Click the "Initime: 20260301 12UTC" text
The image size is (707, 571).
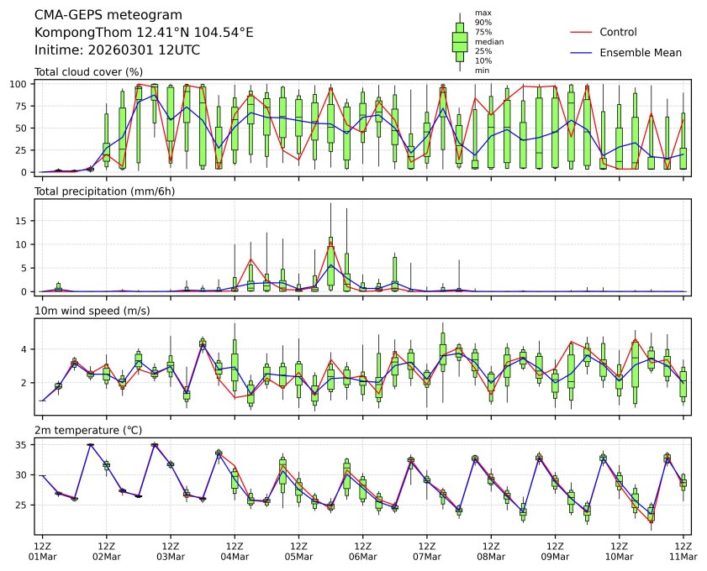tap(117, 50)
